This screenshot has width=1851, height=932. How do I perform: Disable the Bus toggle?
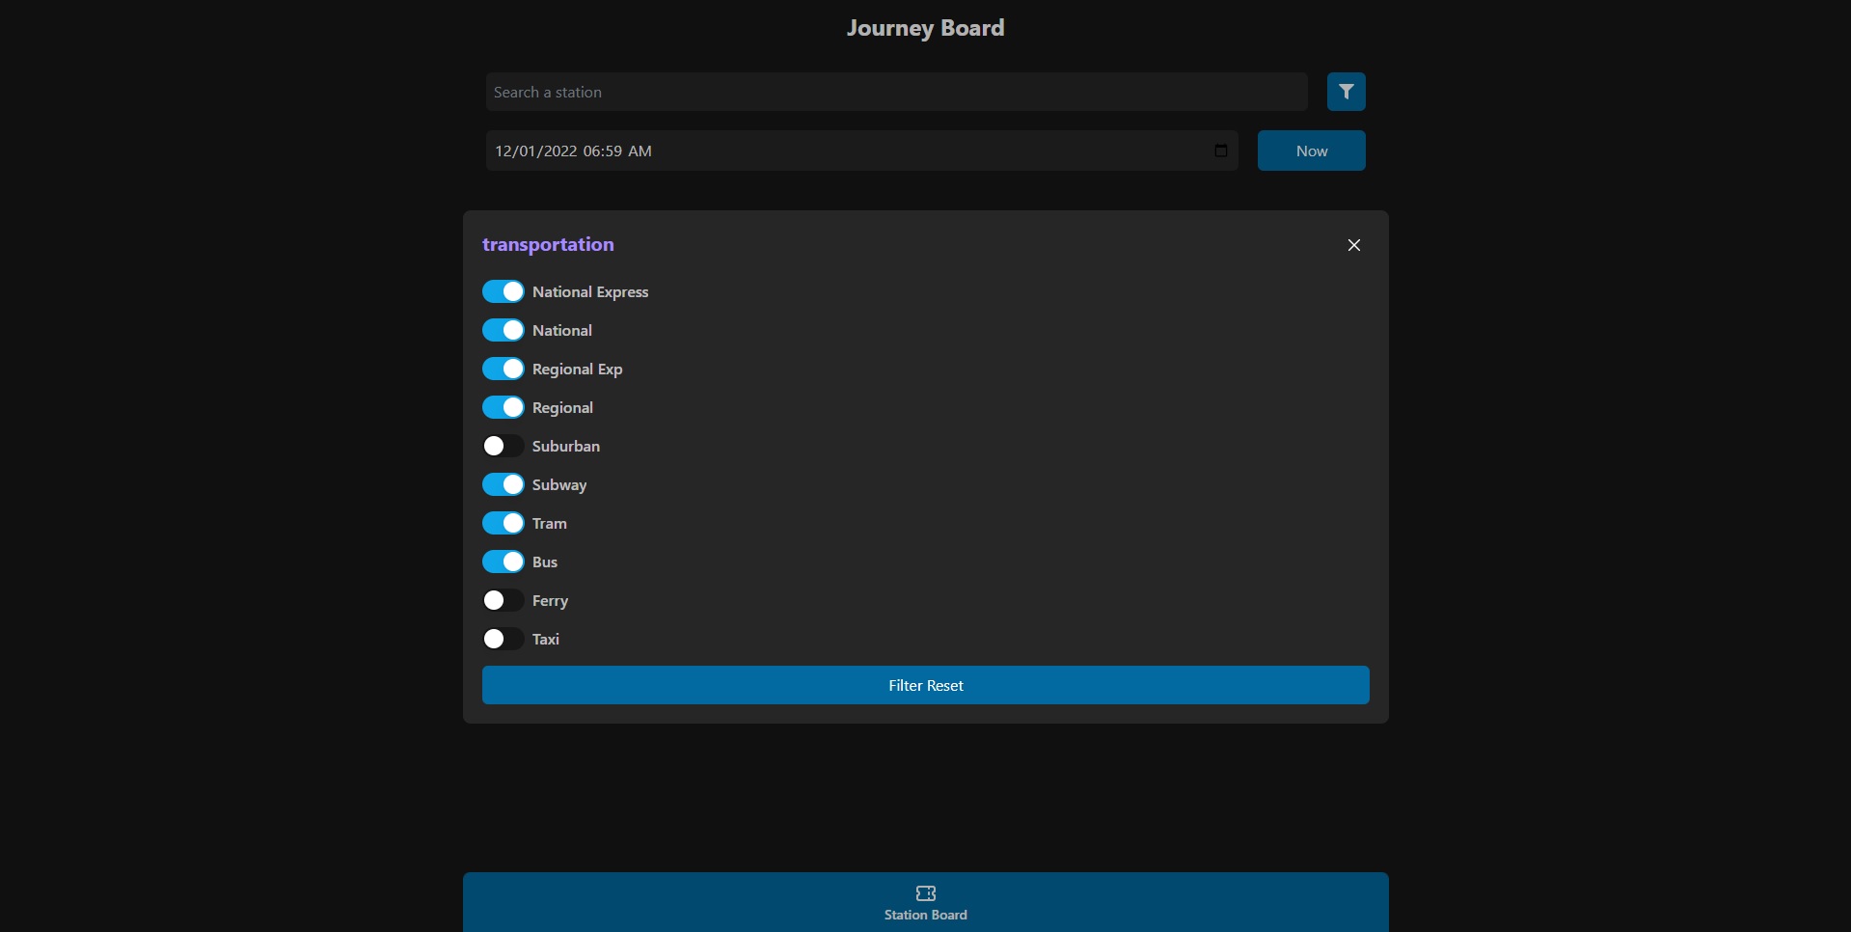pyautogui.click(x=504, y=562)
